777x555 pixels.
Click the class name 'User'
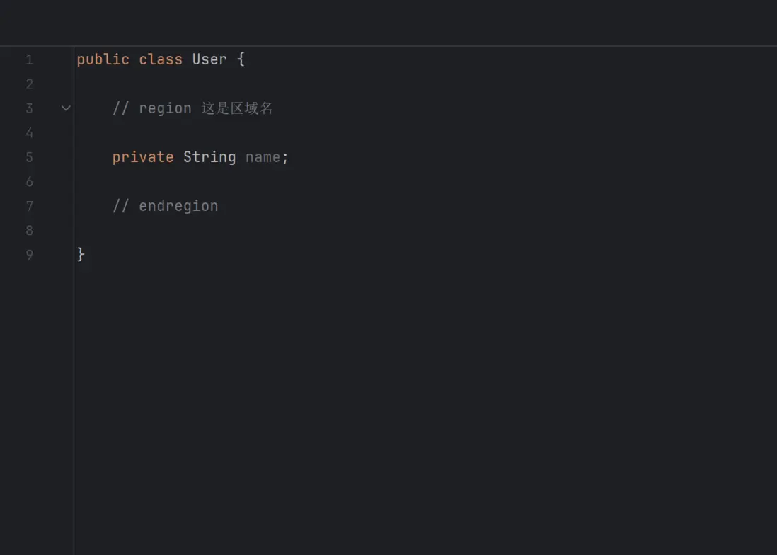(209, 59)
